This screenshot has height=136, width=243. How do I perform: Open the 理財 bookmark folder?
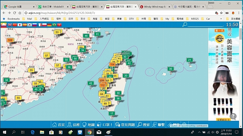tap(56, 19)
